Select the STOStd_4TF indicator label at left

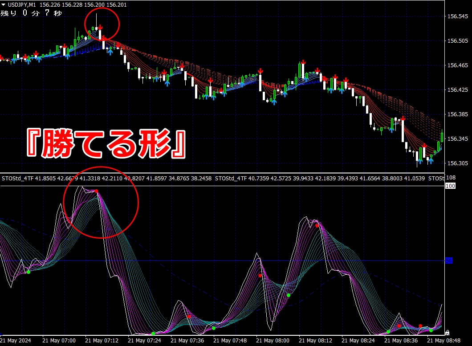pyautogui.click(x=17, y=178)
